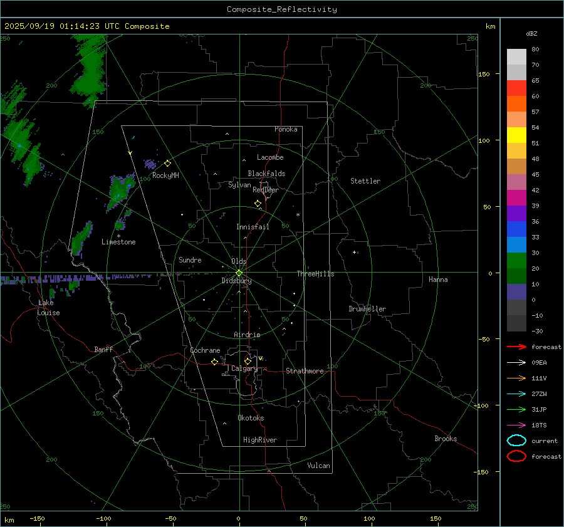This screenshot has width=564, height=527.
Task: Click the yellow diamond marker at Red Deer
Action: click(258, 204)
